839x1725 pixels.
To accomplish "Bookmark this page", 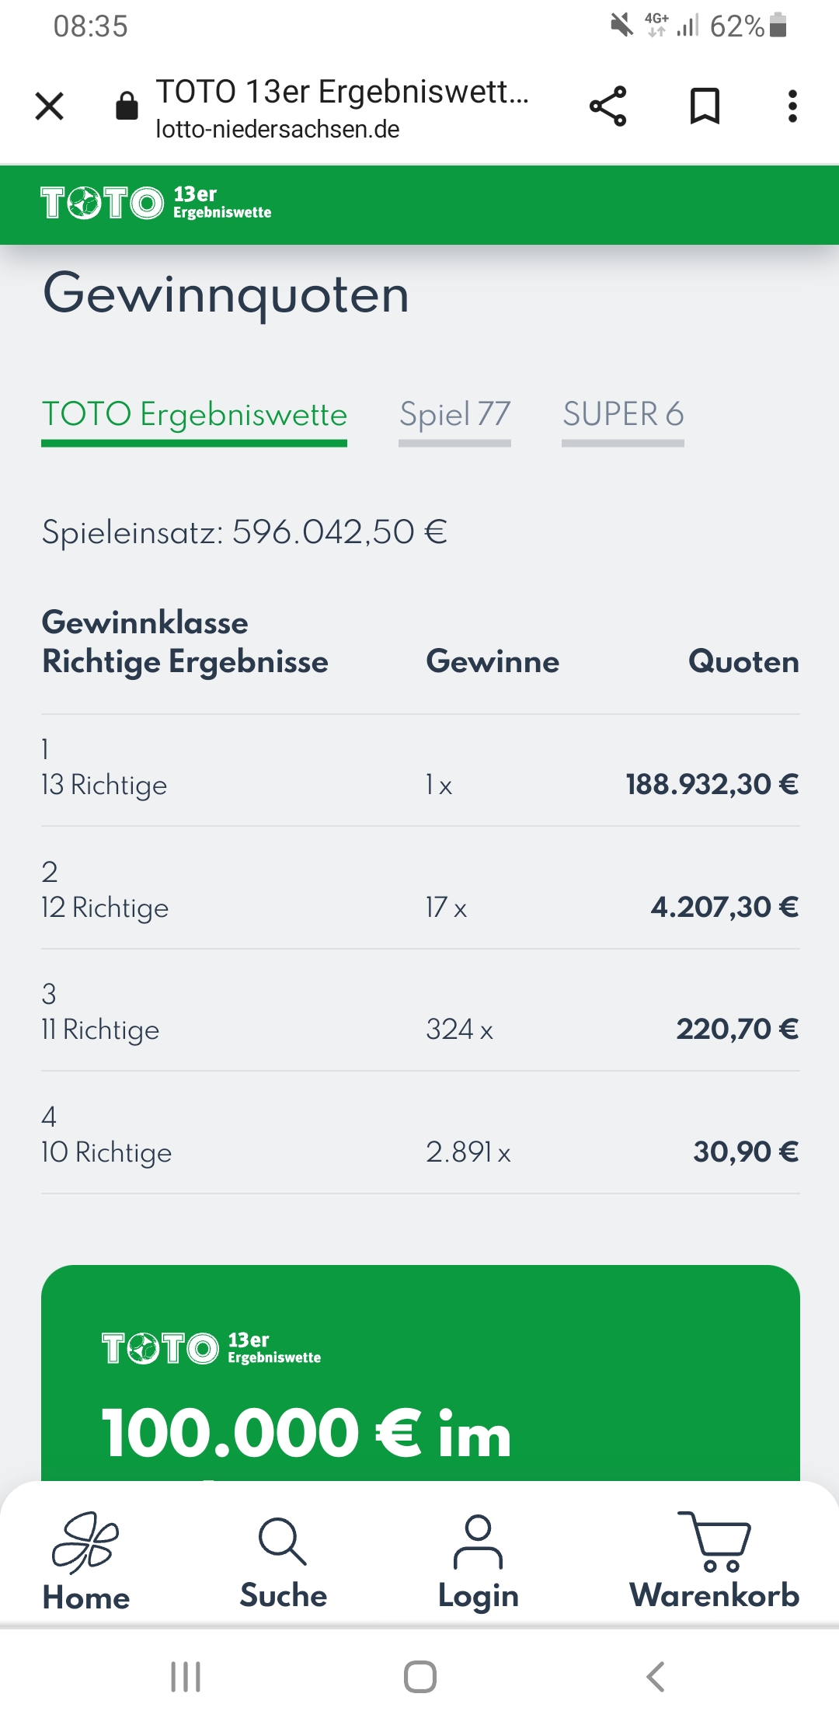I will [705, 106].
